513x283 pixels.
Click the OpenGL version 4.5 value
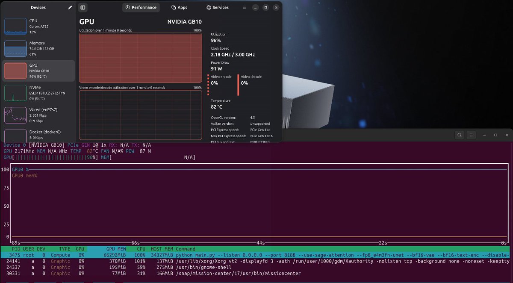click(253, 118)
